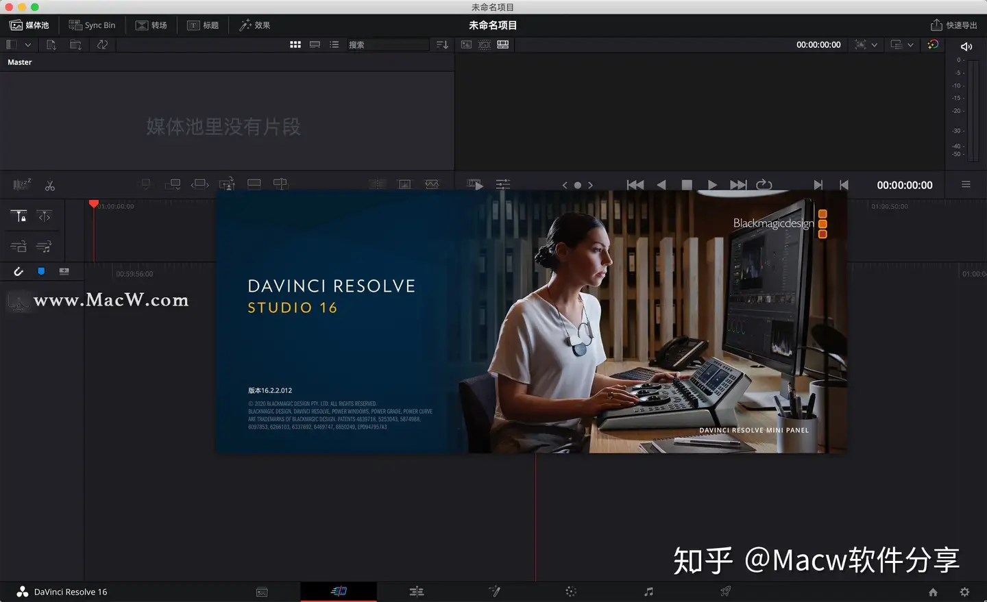Click the free playhead timeline icon
This screenshot has width=987, height=602.
[x=45, y=216]
